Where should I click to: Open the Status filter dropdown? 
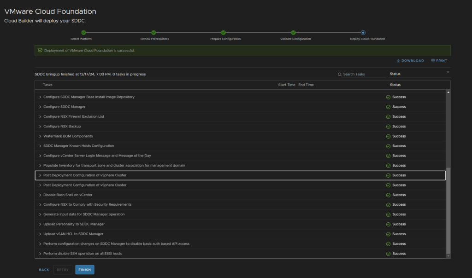(x=419, y=74)
